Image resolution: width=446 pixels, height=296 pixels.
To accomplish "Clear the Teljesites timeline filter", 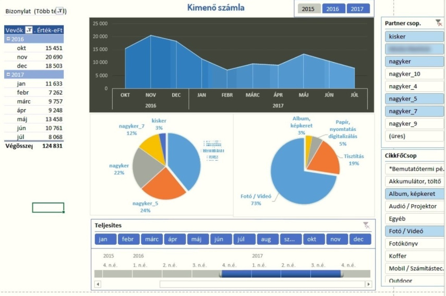I will (x=366, y=225).
